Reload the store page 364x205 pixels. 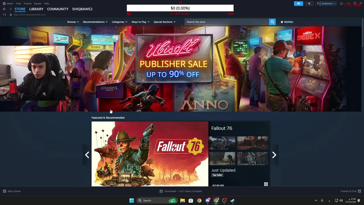(5, 15)
